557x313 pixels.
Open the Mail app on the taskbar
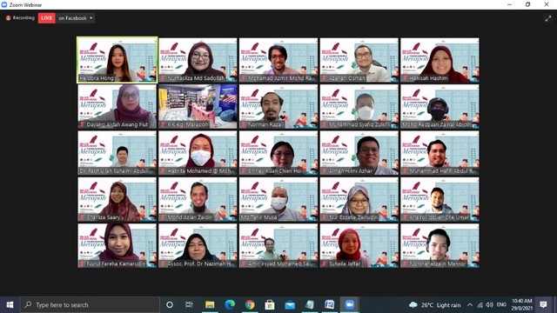290,305
